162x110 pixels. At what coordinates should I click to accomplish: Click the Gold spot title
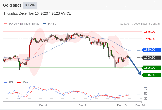12,5
